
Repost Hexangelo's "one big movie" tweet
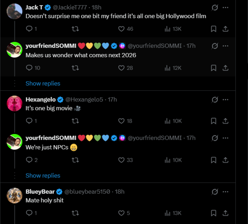[75, 121]
